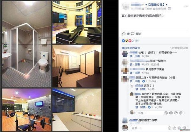191x132 pixels.
Task: Open the gym photo thumbnail
Action: pyautogui.click(x=26, y=110)
